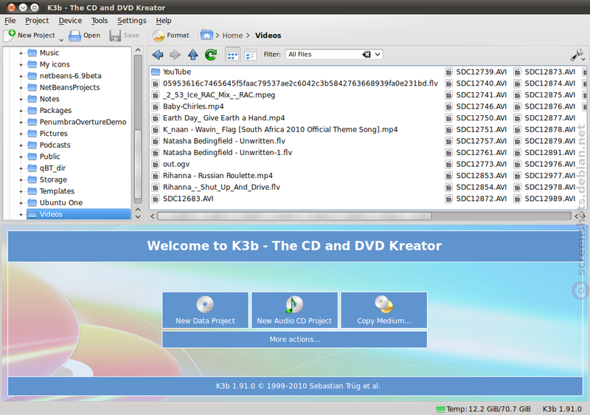590x415 pixels.
Task: Click file list scroll-left arrow
Action: click(153, 216)
